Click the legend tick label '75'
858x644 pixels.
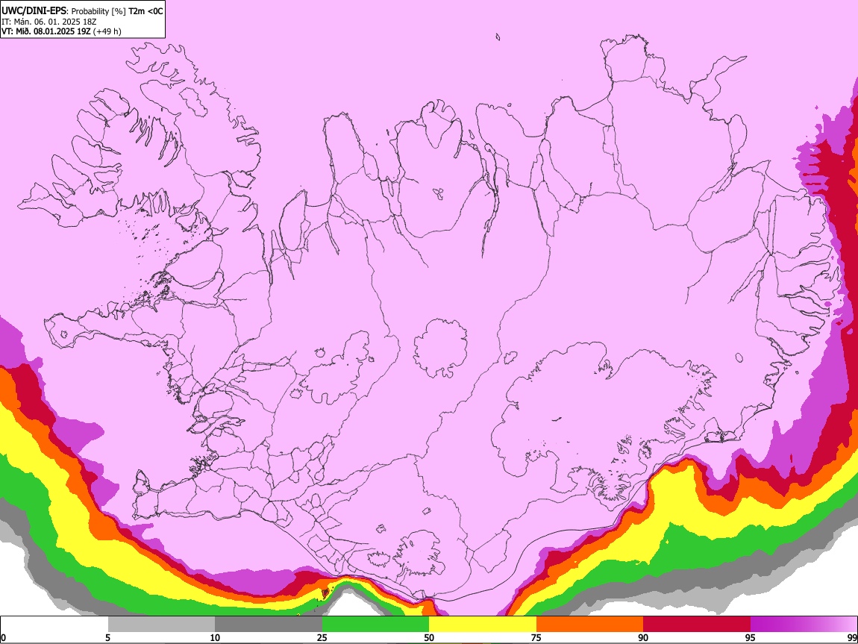click(x=536, y=638)
